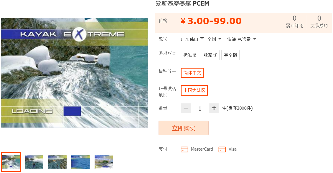The width and height of the screenshot is (333, 173).
Task: Select the 完全版 game version
Action: click(230, 55)
